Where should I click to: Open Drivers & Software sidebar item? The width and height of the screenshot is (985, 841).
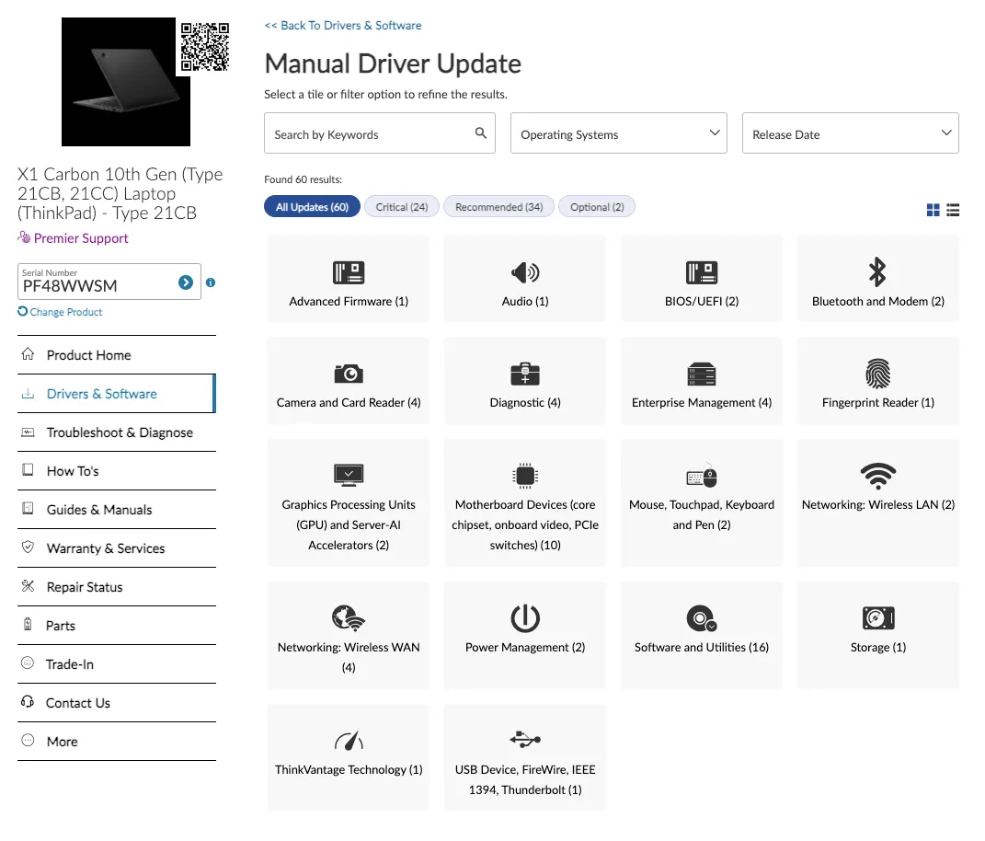pyautogui.click(x=116, y=394)
